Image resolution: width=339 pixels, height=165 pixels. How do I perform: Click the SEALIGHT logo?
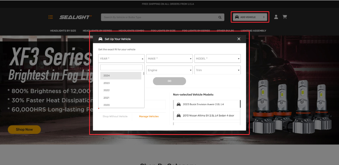pos(76,17)
